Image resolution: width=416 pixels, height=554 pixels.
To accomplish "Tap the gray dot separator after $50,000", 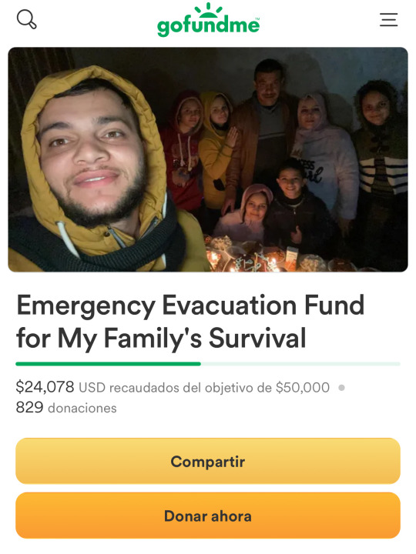I will tap(341, 388).
